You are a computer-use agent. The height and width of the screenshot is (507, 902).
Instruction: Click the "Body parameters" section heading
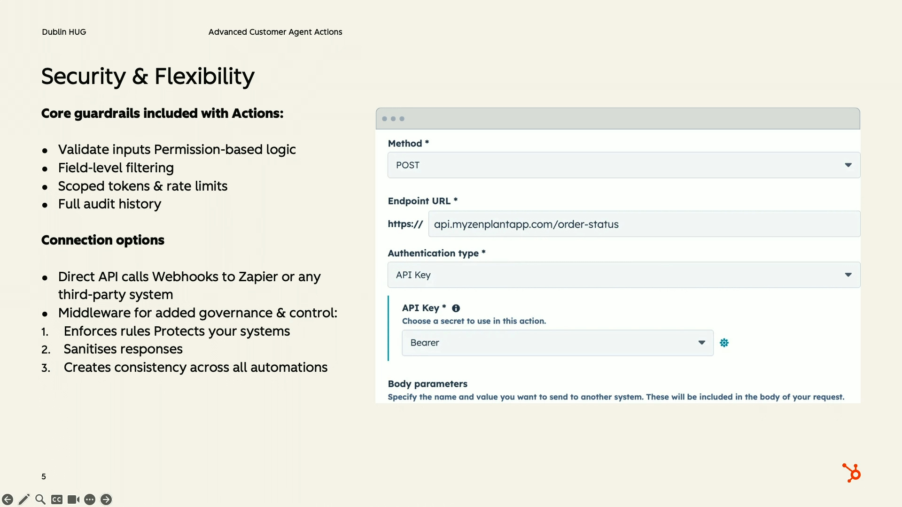point(428,384)
